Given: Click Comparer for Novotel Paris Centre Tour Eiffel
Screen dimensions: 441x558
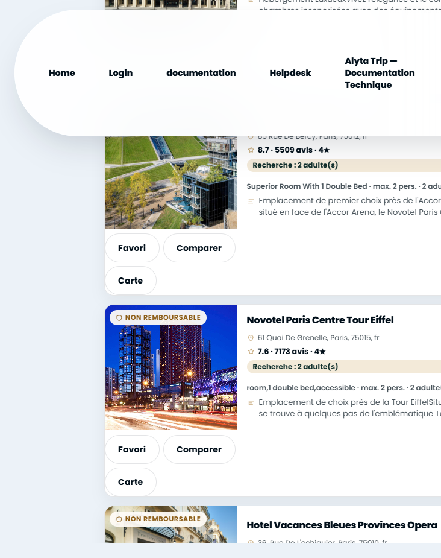Looking at the screenshot, I should [199, 449].
